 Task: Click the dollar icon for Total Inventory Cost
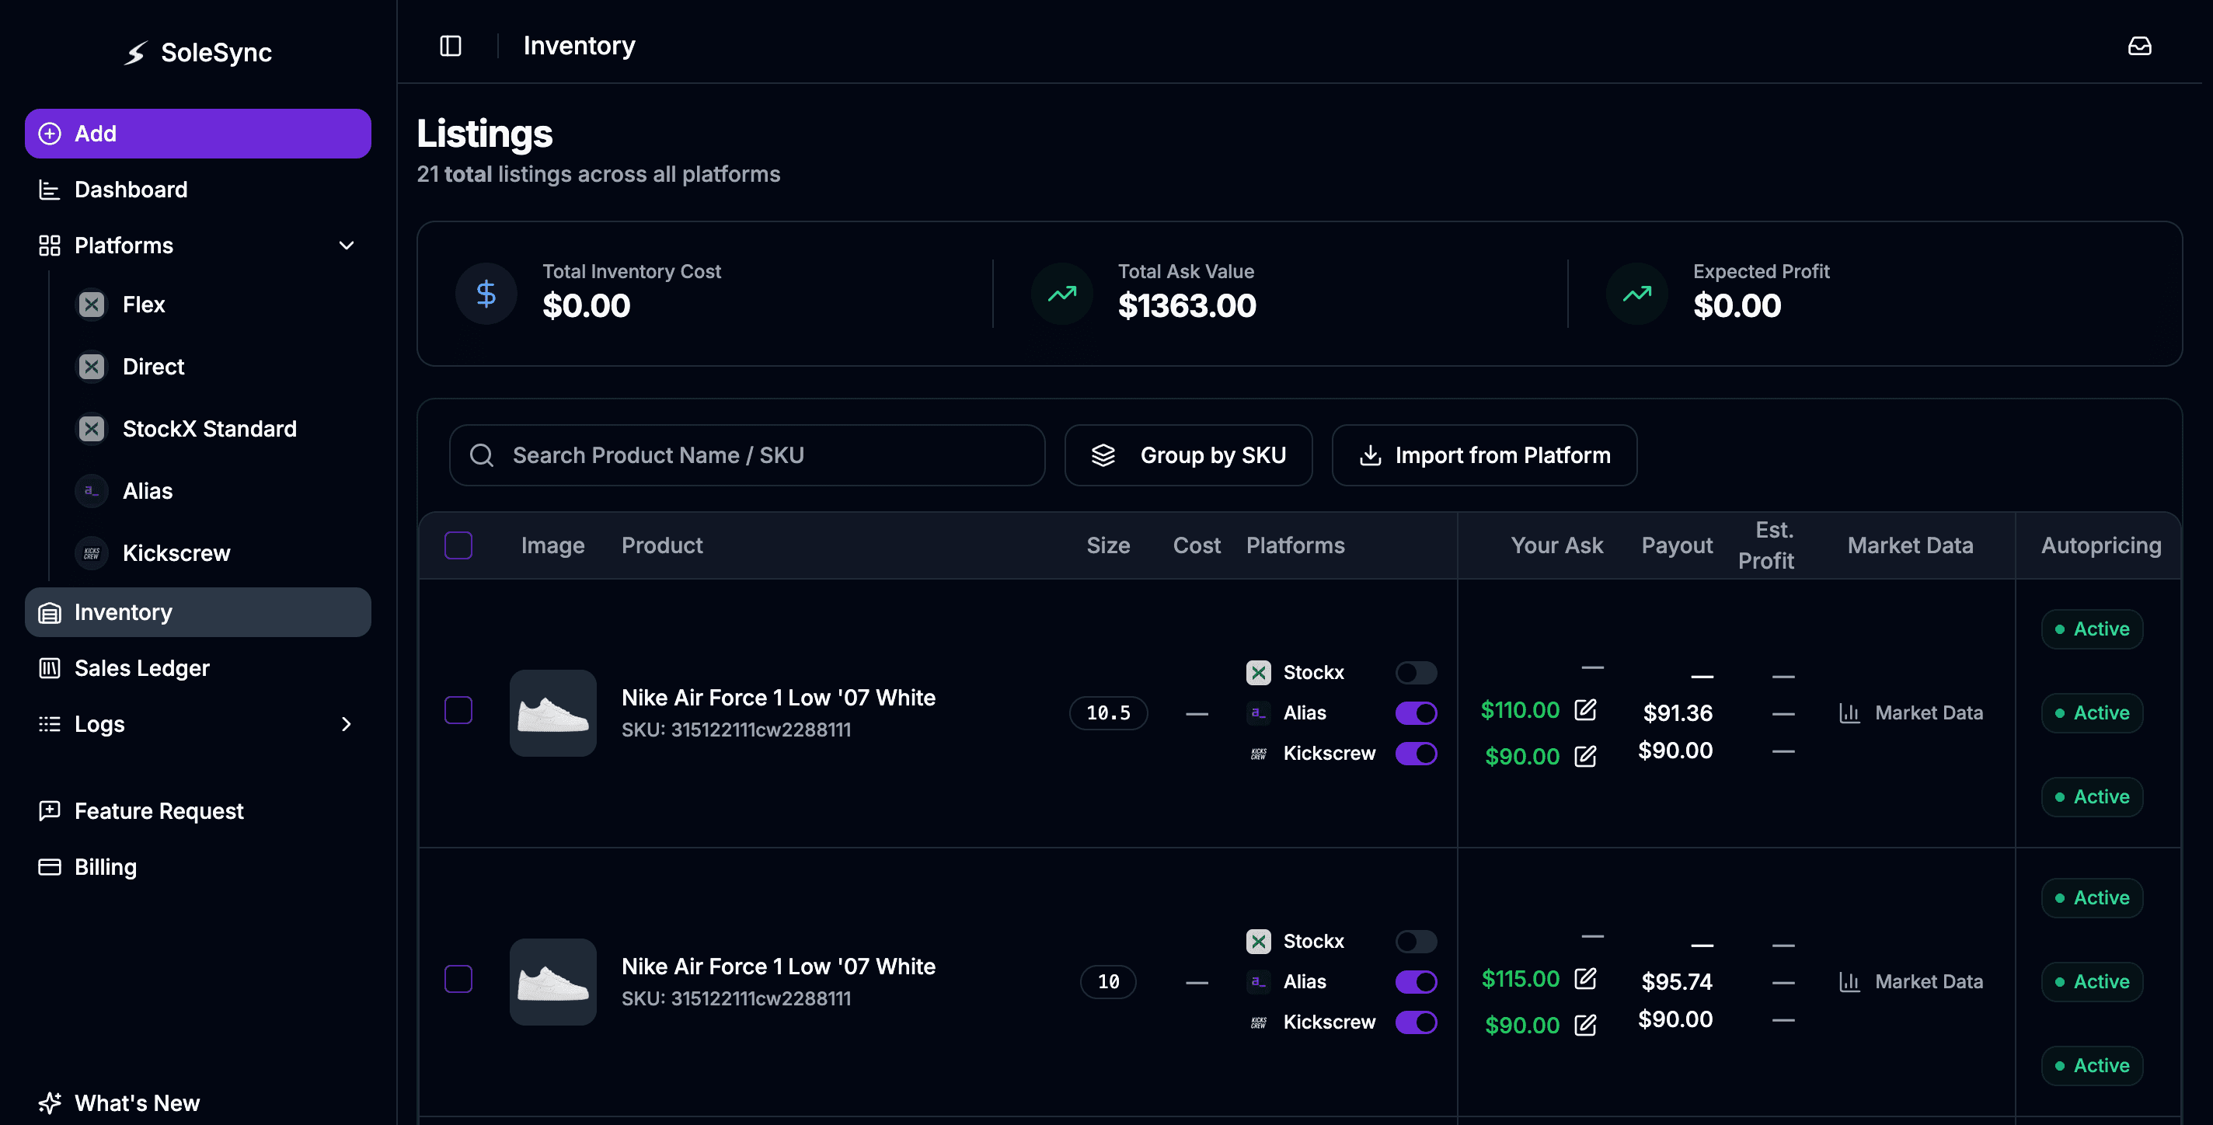tap(486, 294)
